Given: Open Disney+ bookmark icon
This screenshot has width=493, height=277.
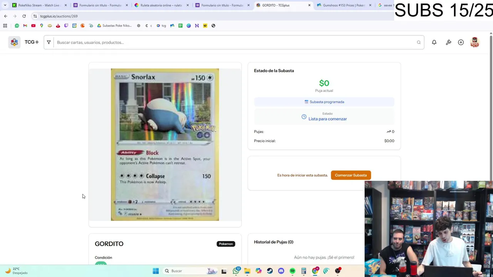Looking at the screenshot, I should [x=91, y=26].
